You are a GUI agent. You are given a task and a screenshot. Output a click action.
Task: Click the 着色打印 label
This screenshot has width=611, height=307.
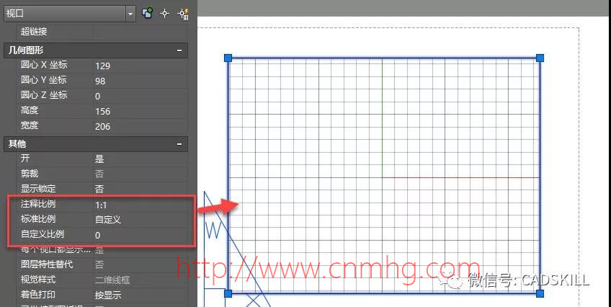click(38, 295)
